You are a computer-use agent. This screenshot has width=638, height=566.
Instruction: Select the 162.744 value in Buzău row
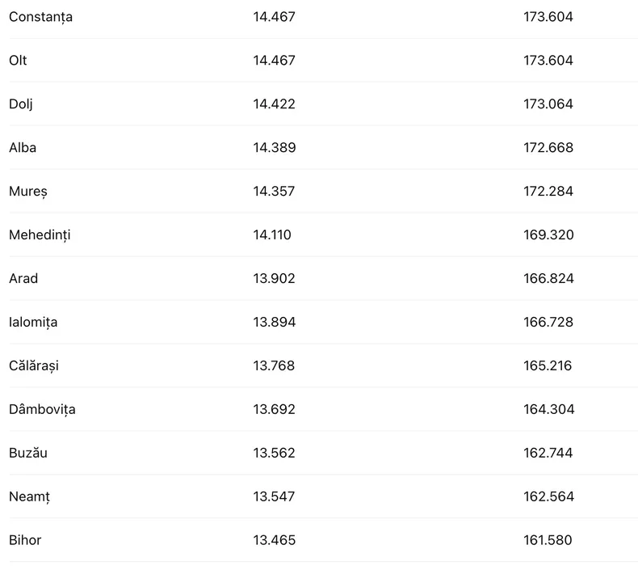pyautogui.click(x=548, y=453)
